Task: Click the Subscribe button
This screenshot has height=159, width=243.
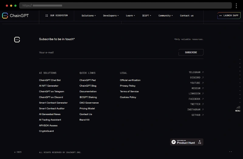Action: (x=191, y=52)
